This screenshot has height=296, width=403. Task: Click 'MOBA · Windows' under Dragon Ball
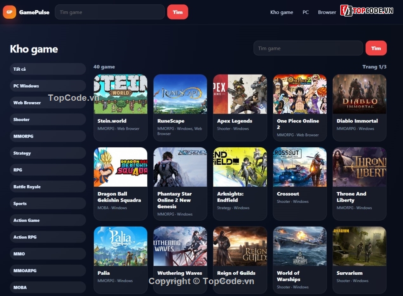click(x=112, y=208)
